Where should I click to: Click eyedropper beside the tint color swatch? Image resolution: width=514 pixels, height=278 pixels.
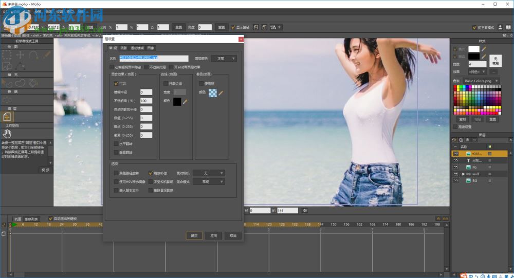(221, 93)
